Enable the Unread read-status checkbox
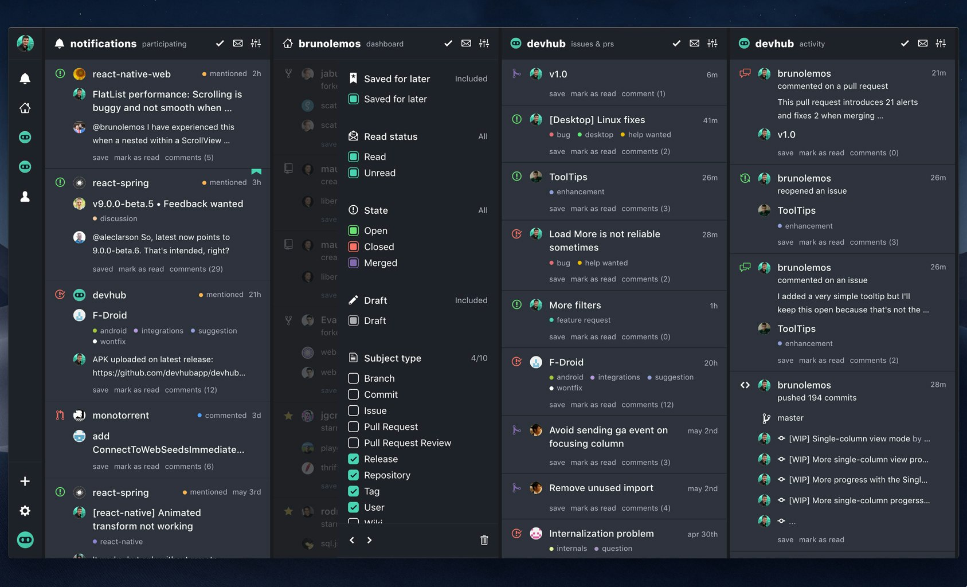The width and height of the screenshot is (967, 587). pyautogui.click(x=353, y=173)
